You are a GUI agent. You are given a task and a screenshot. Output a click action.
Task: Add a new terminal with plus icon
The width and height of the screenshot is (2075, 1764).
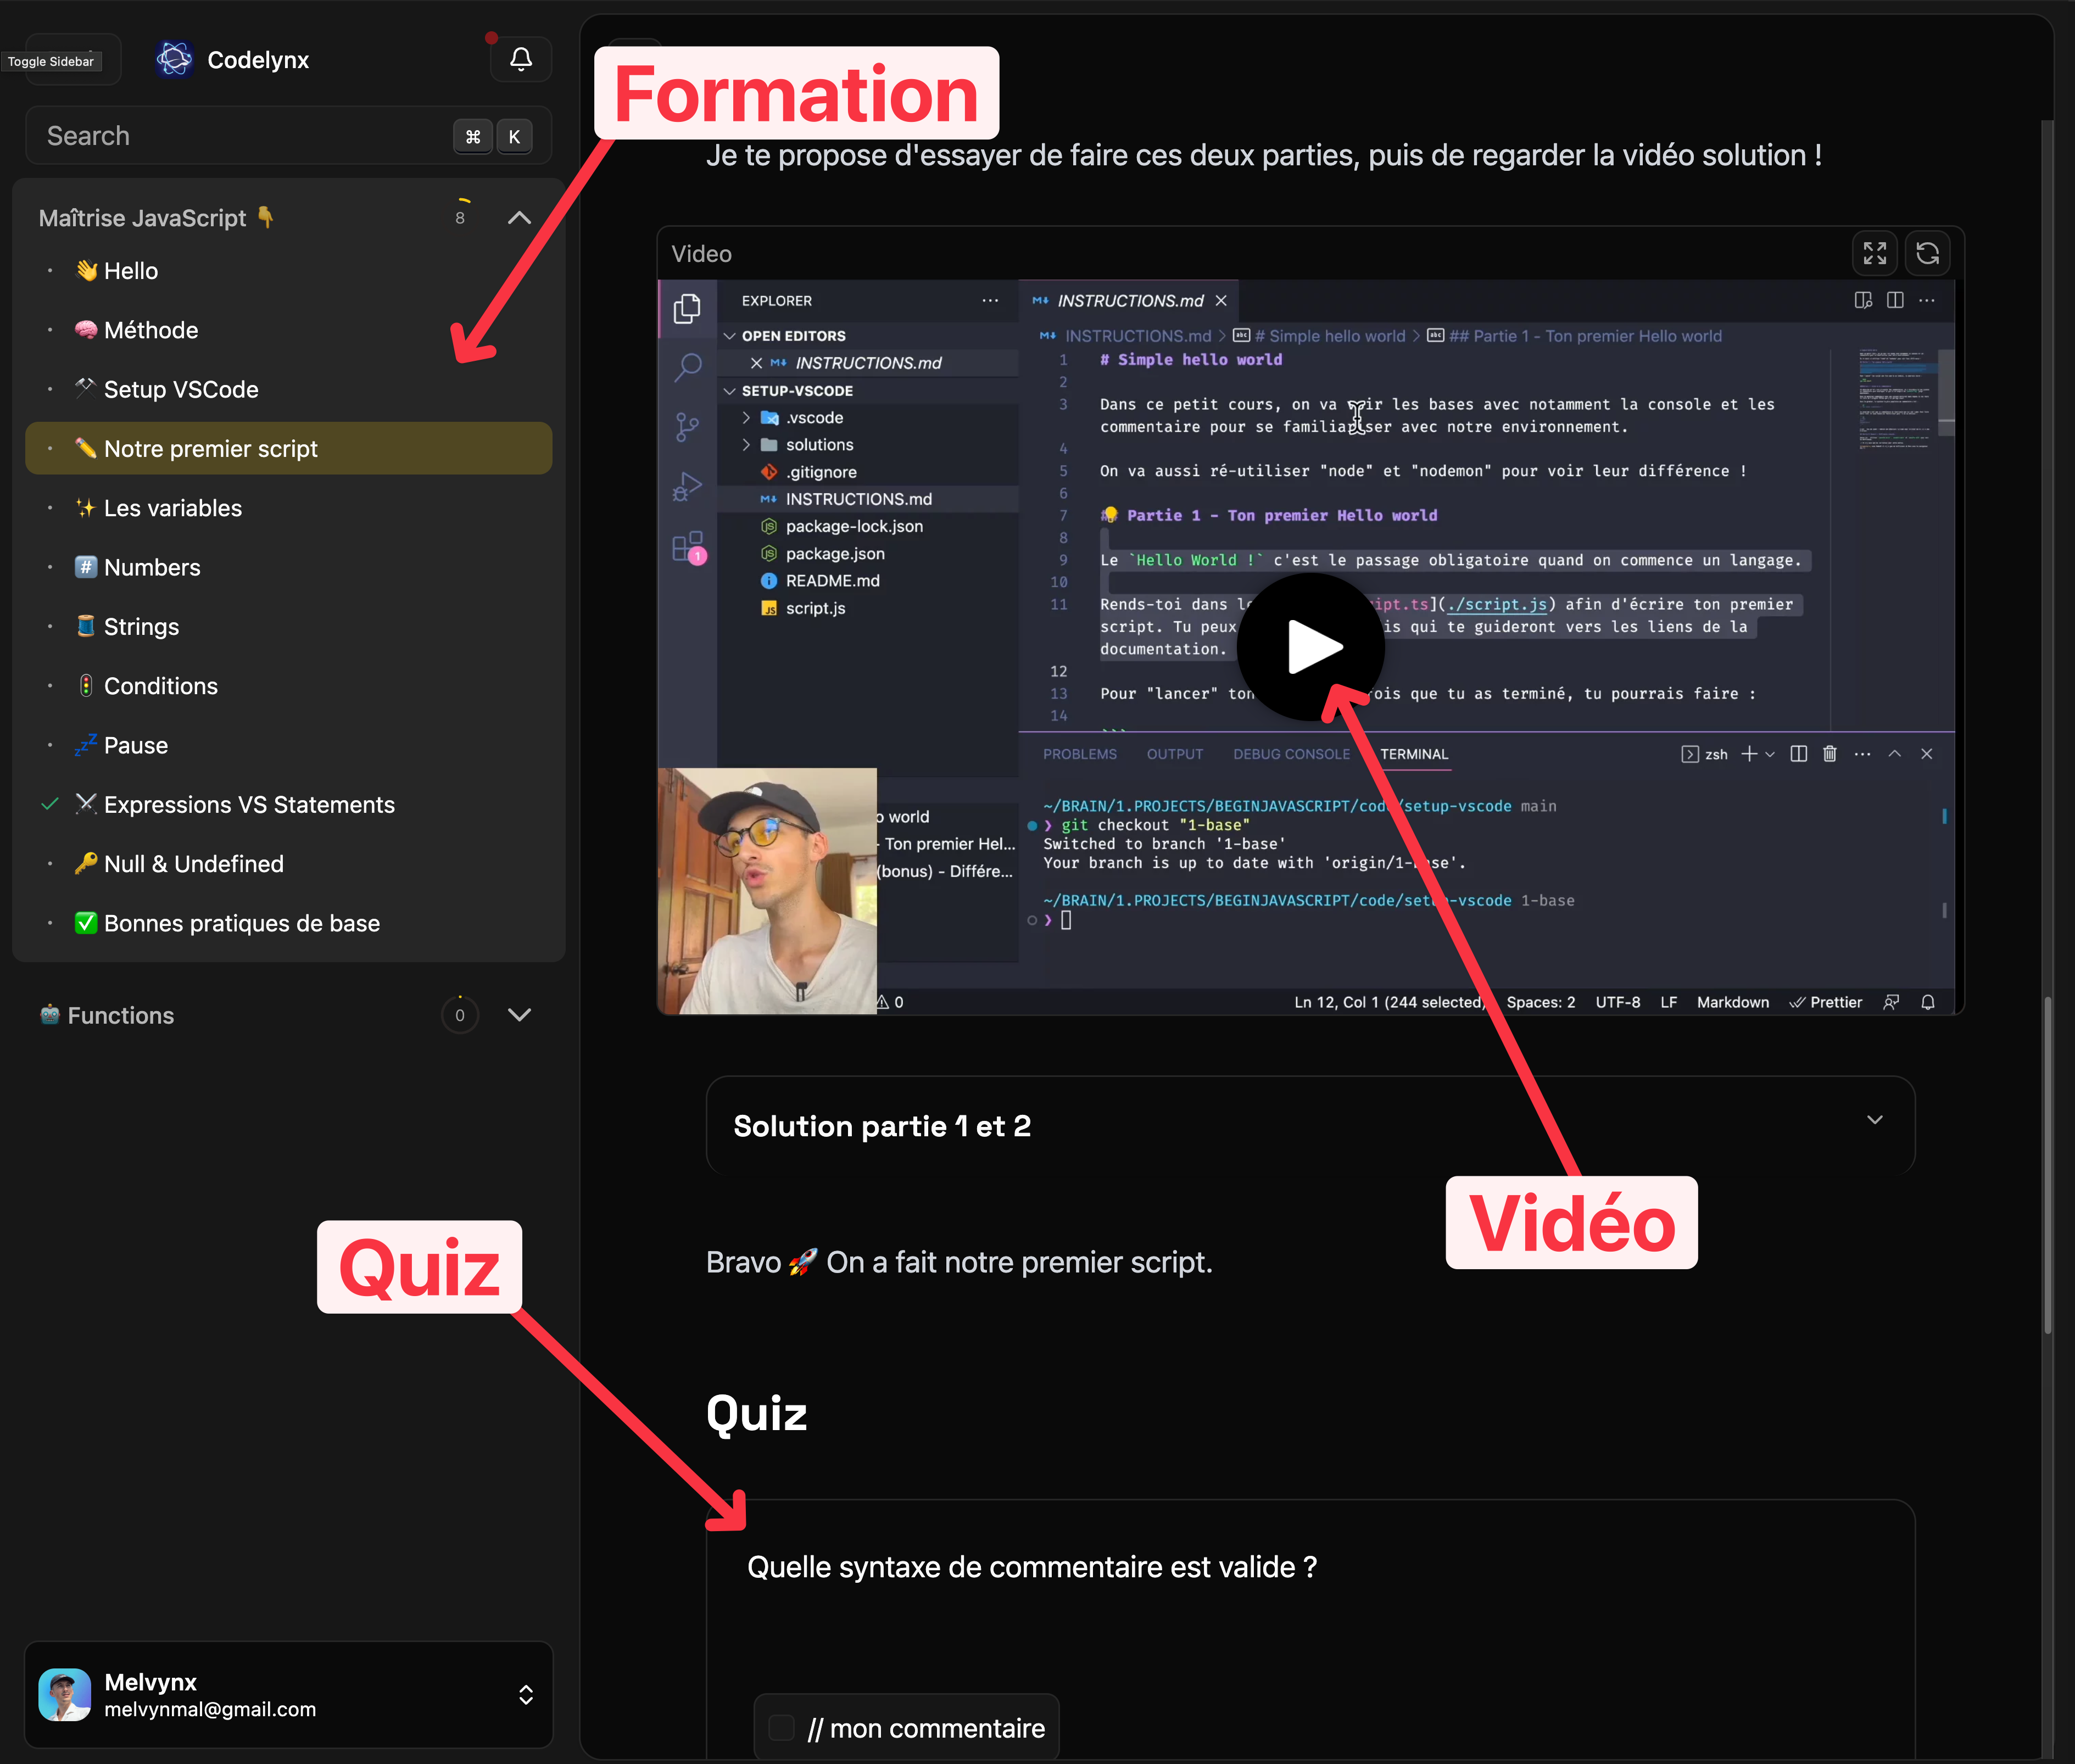pos(1749,754)
